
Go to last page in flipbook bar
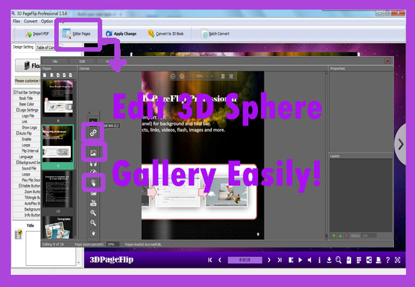pyautogui.click(x=280, y=260)
